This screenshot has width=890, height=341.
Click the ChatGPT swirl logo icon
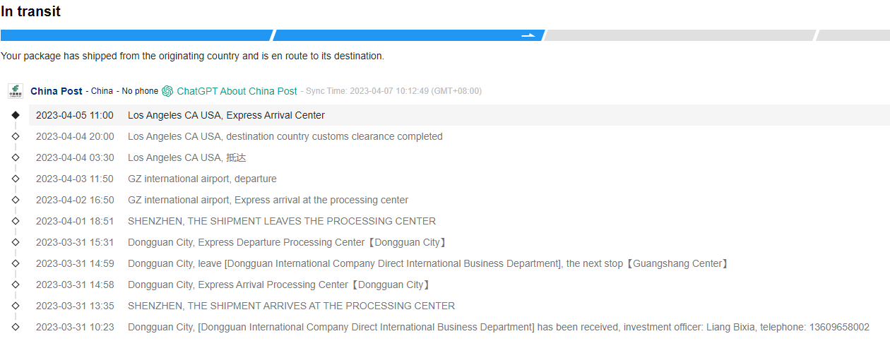click(167, 91)
